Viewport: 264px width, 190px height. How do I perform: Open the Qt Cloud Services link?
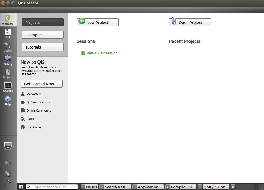(38, 102)
